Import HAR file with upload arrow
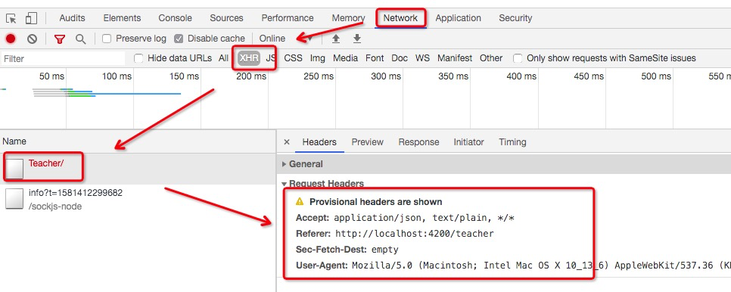Viewport: 731px width, 292px height. [336, 39]
